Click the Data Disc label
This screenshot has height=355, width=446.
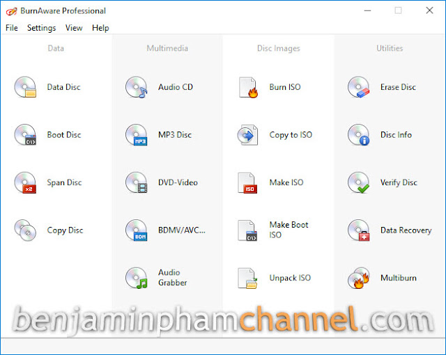(63, 87)
